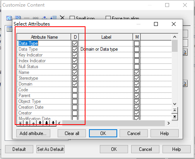Select the Null Status attribute name
The height and width of the screenshot is (159, 195).
point(28,67)
